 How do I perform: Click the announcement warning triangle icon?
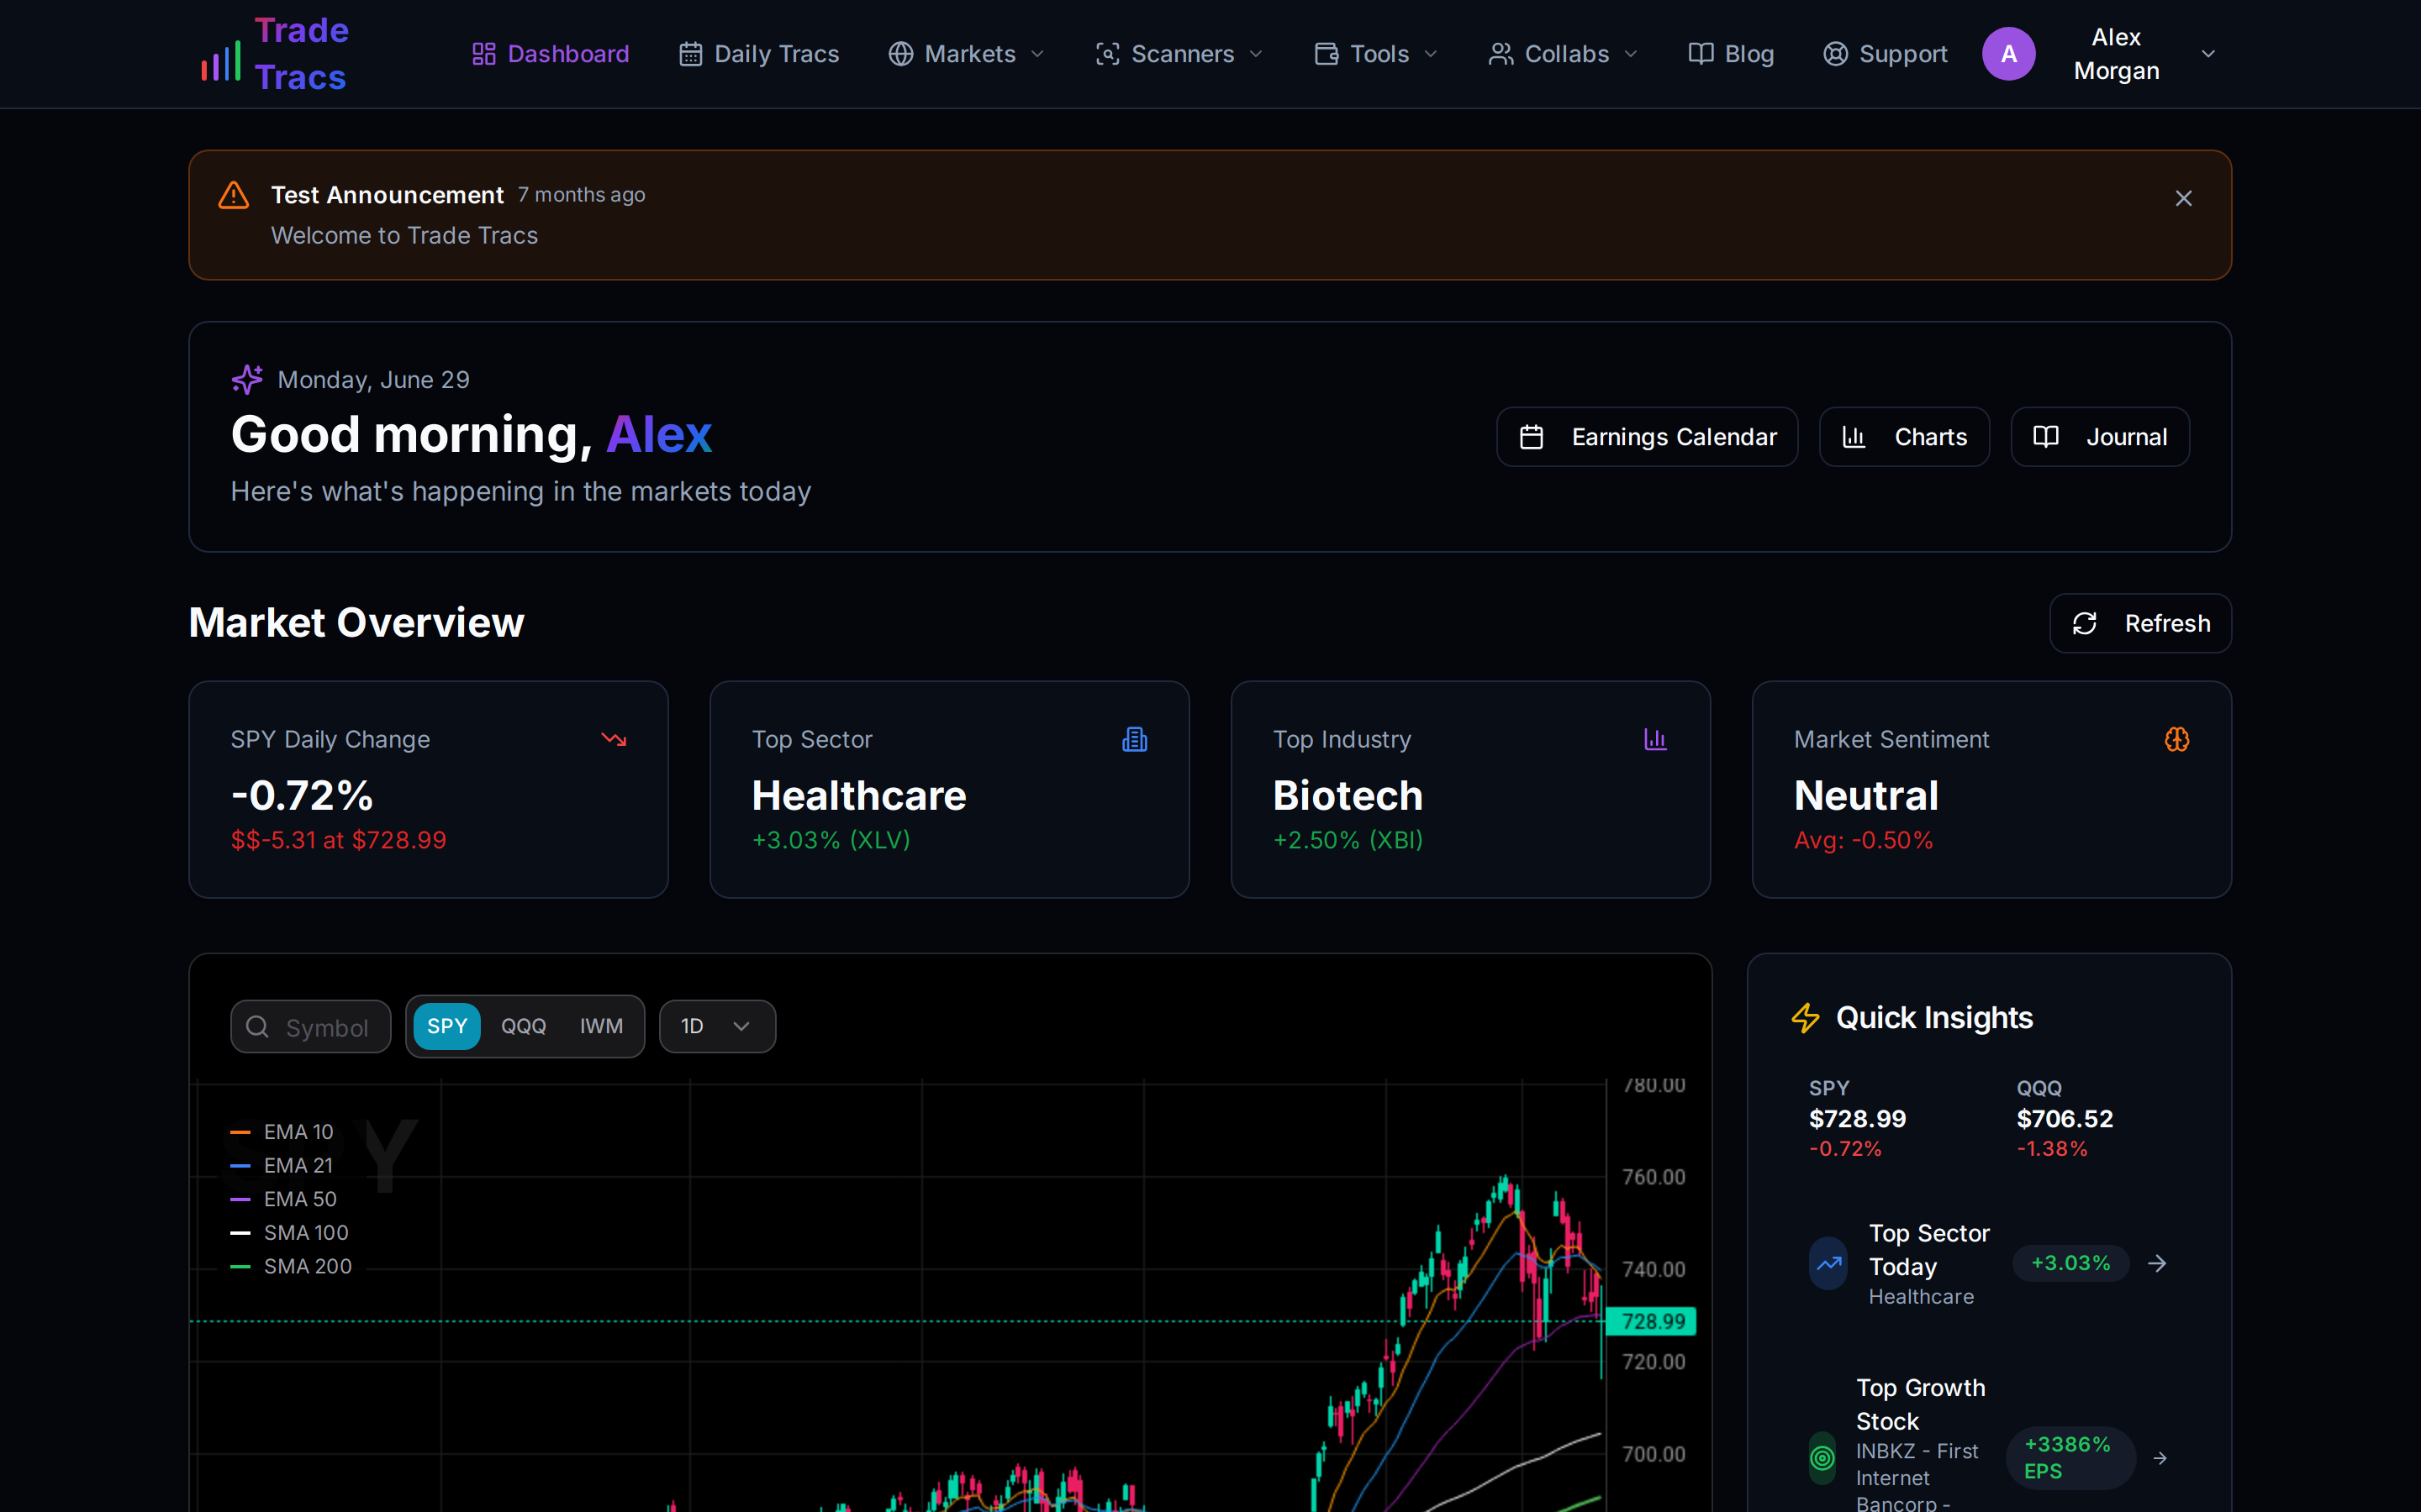point(233,195)
